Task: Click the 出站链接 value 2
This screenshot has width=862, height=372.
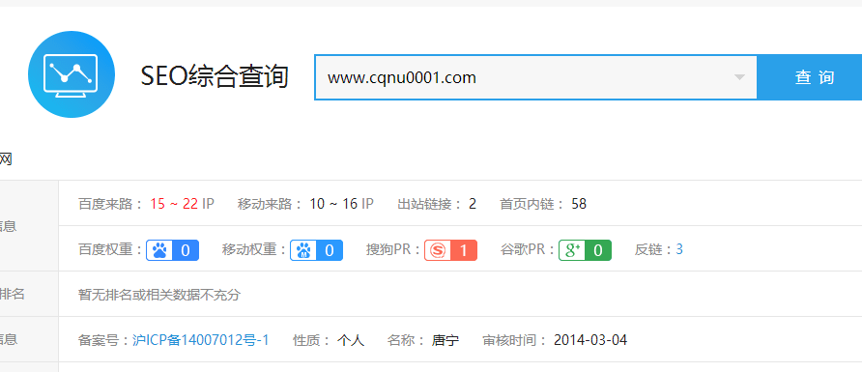Action: tap(473, 205)
